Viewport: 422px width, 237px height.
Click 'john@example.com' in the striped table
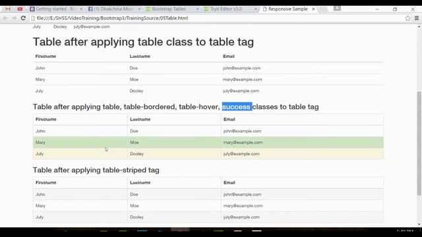point(242,195)
